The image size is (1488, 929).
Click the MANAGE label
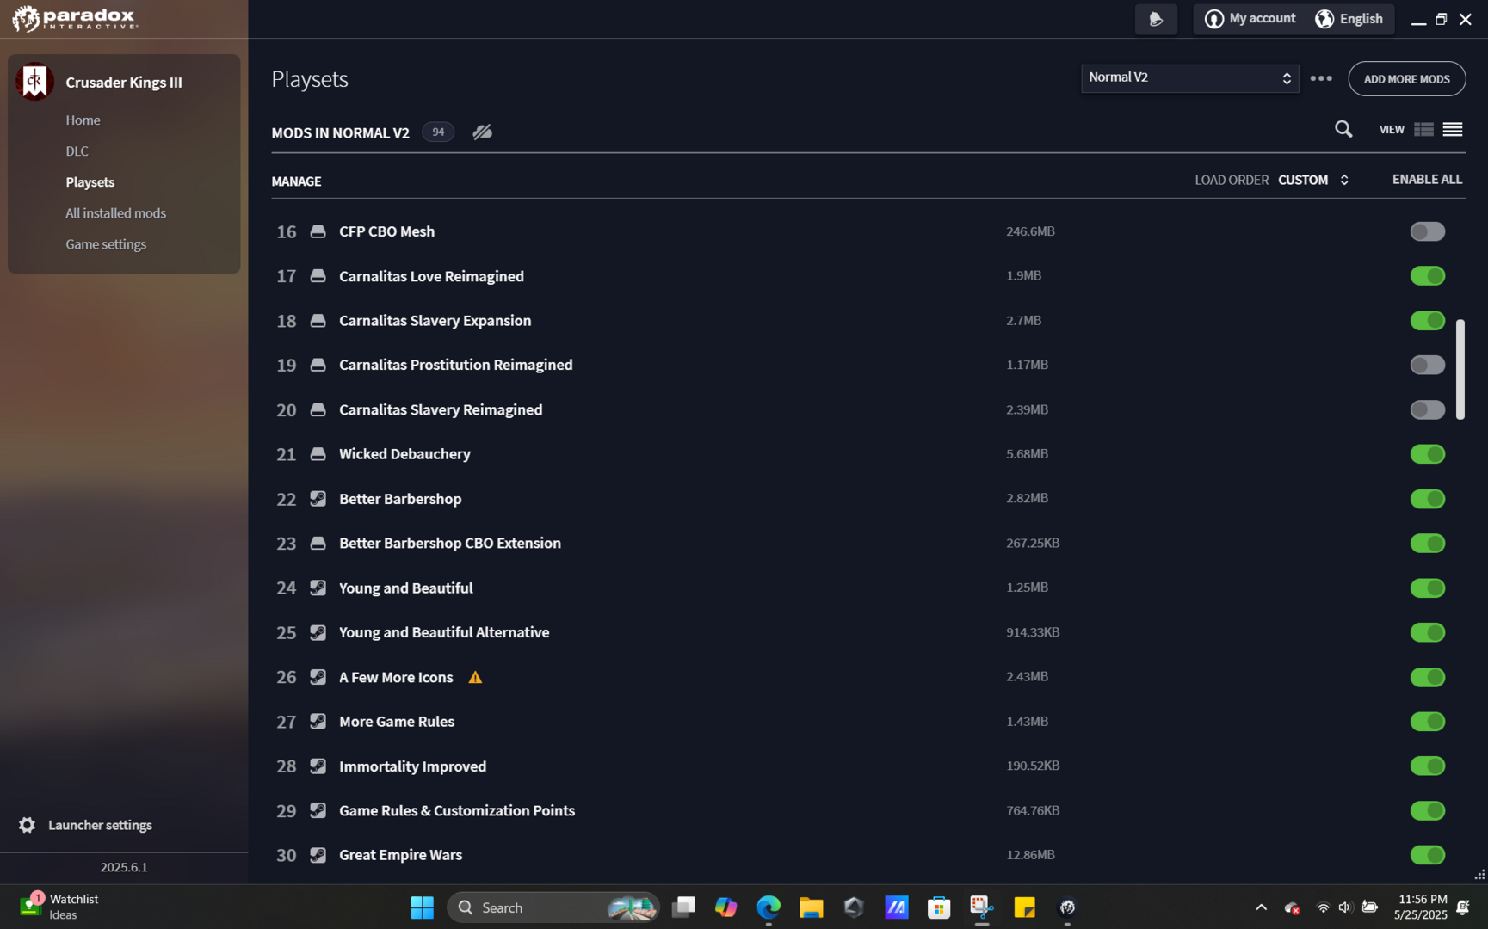[x=296, y=181]
